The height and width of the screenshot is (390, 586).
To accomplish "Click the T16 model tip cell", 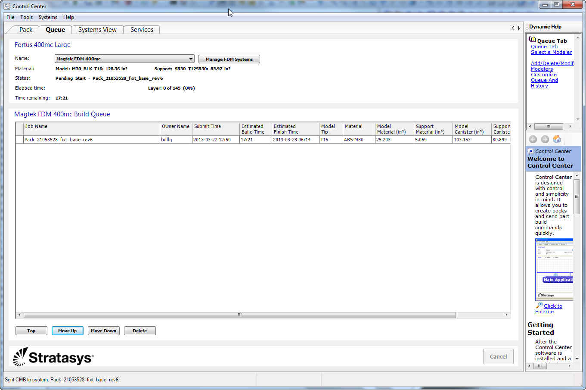I will (331, 140).
